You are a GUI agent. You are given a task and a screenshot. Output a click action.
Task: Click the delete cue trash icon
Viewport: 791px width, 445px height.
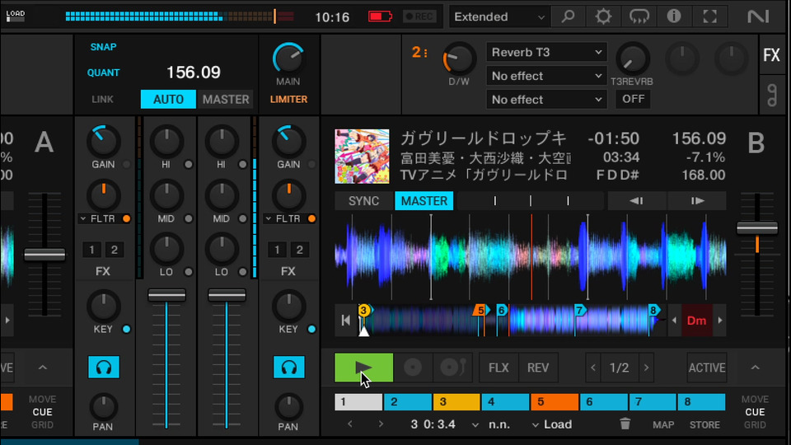click(625, 424)
